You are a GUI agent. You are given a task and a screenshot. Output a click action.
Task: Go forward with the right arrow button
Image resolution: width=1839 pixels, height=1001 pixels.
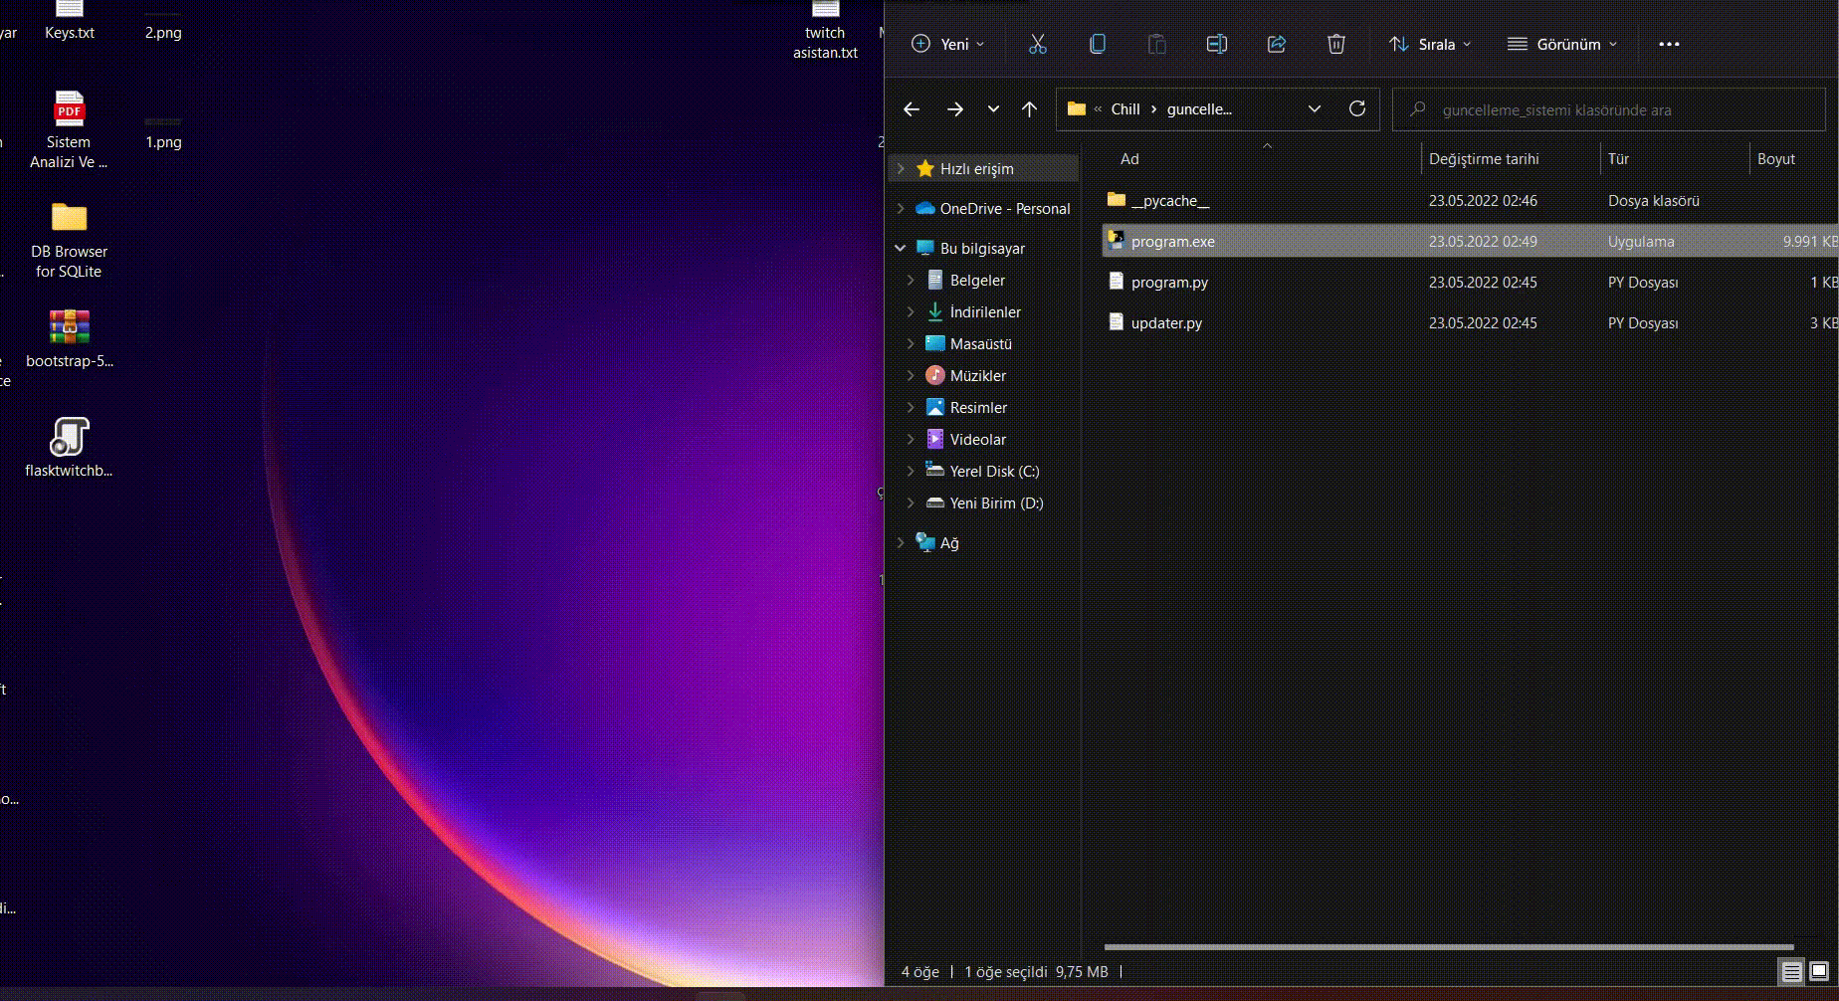955,109
